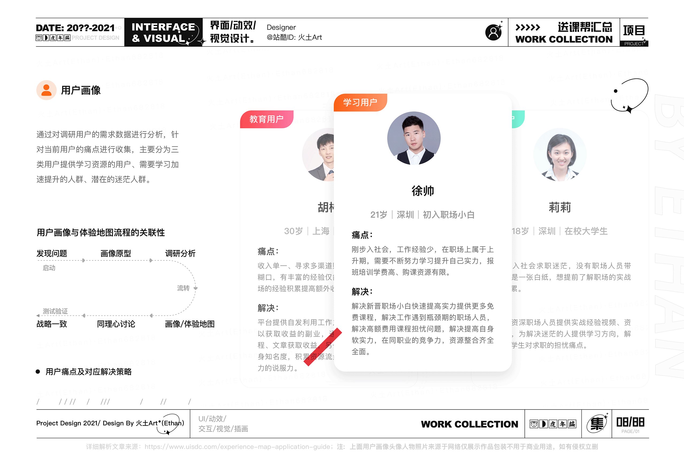Click 用户画像与体验地图流程的关联性 heading
The width and height of the screenshot is (684, 456).
pos(101,232)
